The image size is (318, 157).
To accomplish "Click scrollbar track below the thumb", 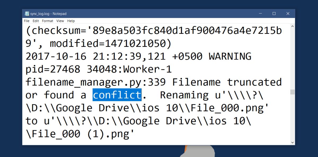I will point(293,117).
